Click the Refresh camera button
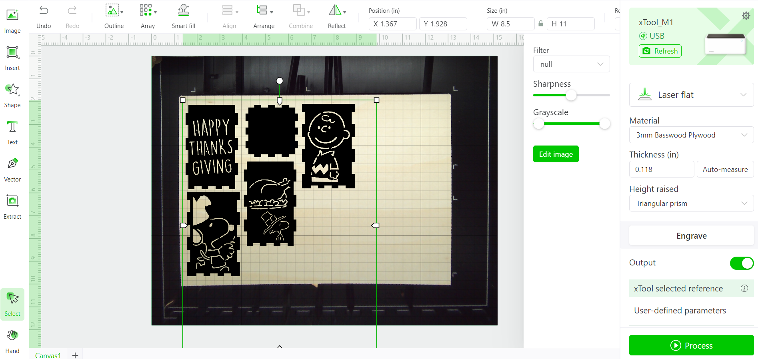 [x=660, y=51]
